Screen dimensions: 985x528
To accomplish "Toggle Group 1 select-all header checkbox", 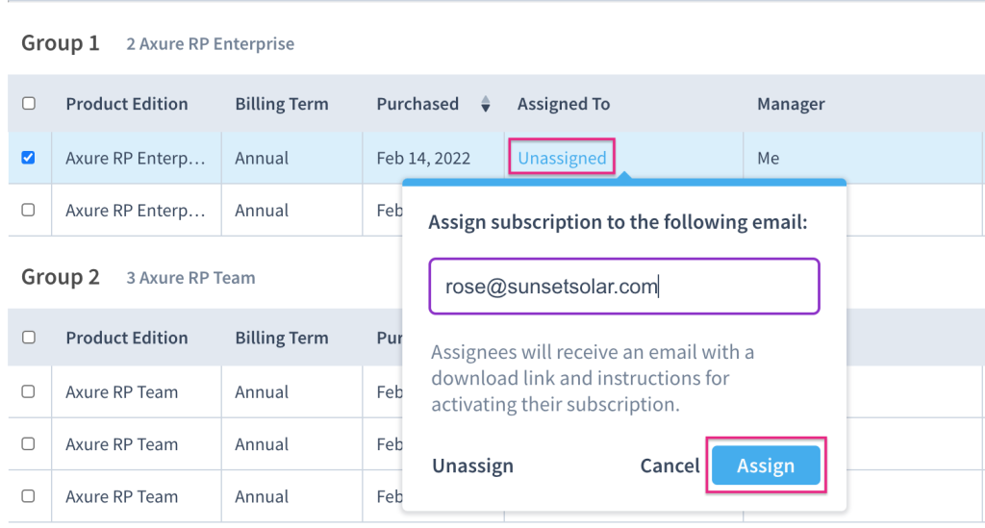I will [x=29, y=104].
